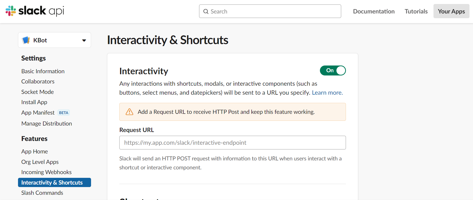Click the BETA badge
This screenshot has width=473, height=200.
64,113
